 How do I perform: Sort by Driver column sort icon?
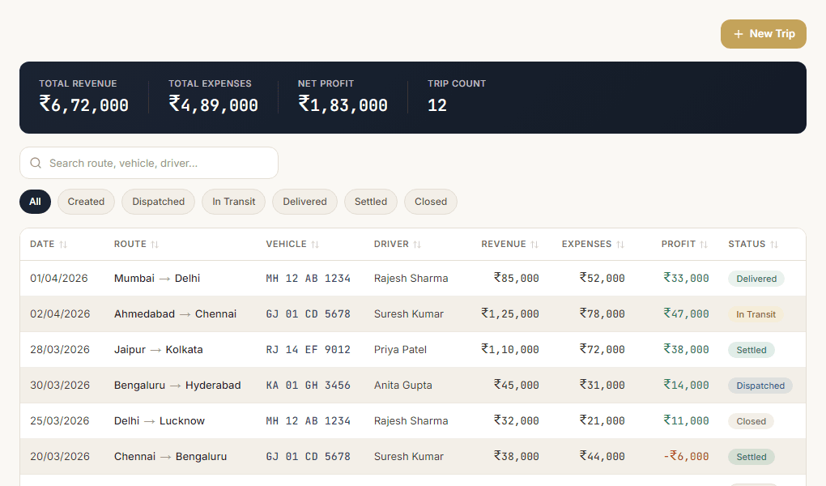point(417,245)
